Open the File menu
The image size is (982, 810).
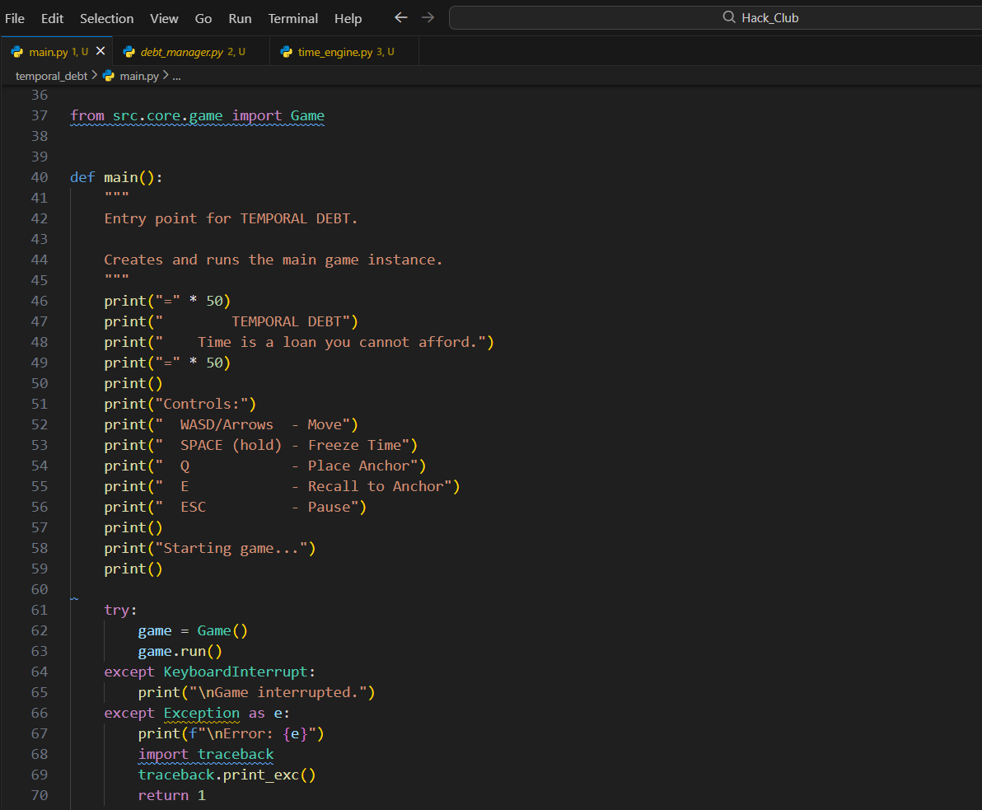[x=15, y=18]
